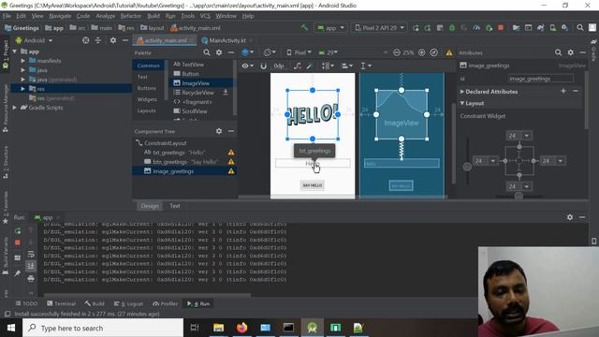Toggle the view options eye icon

coord(247,66)
